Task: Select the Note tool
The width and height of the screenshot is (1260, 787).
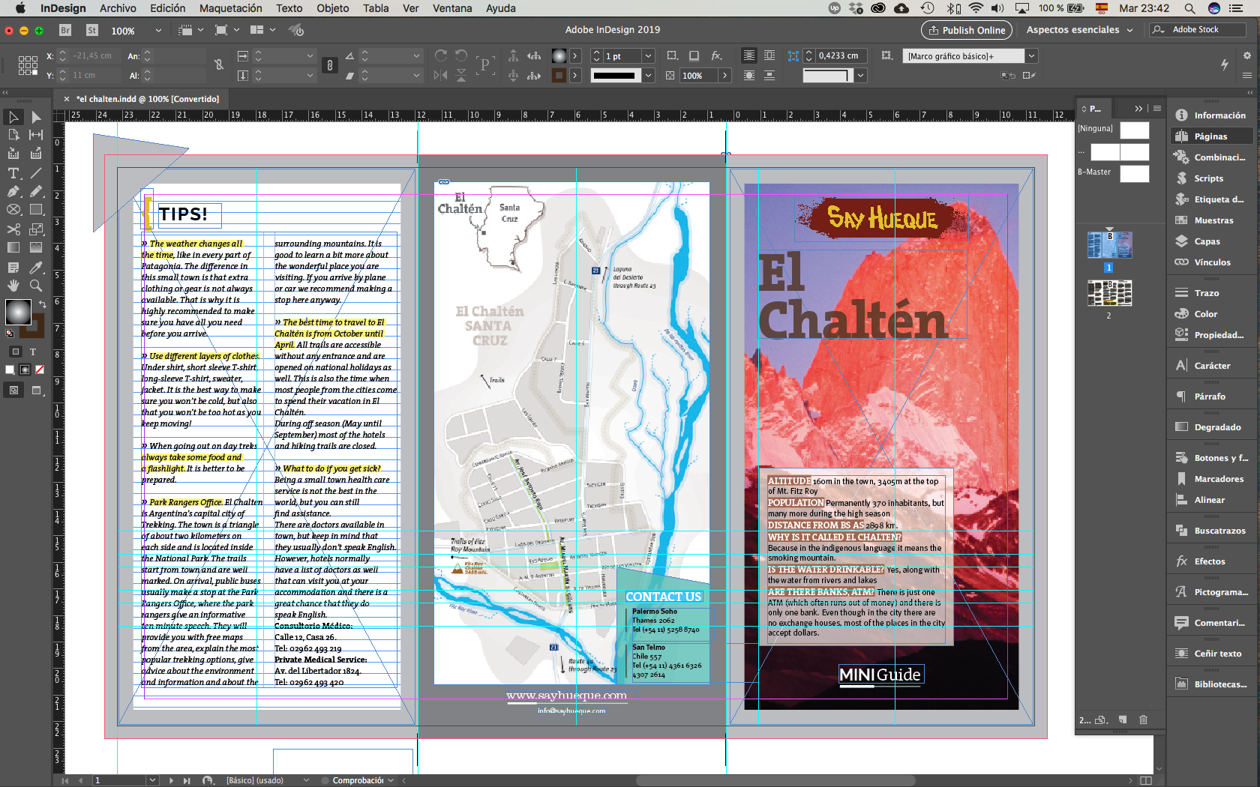Action: coord(13,268)
